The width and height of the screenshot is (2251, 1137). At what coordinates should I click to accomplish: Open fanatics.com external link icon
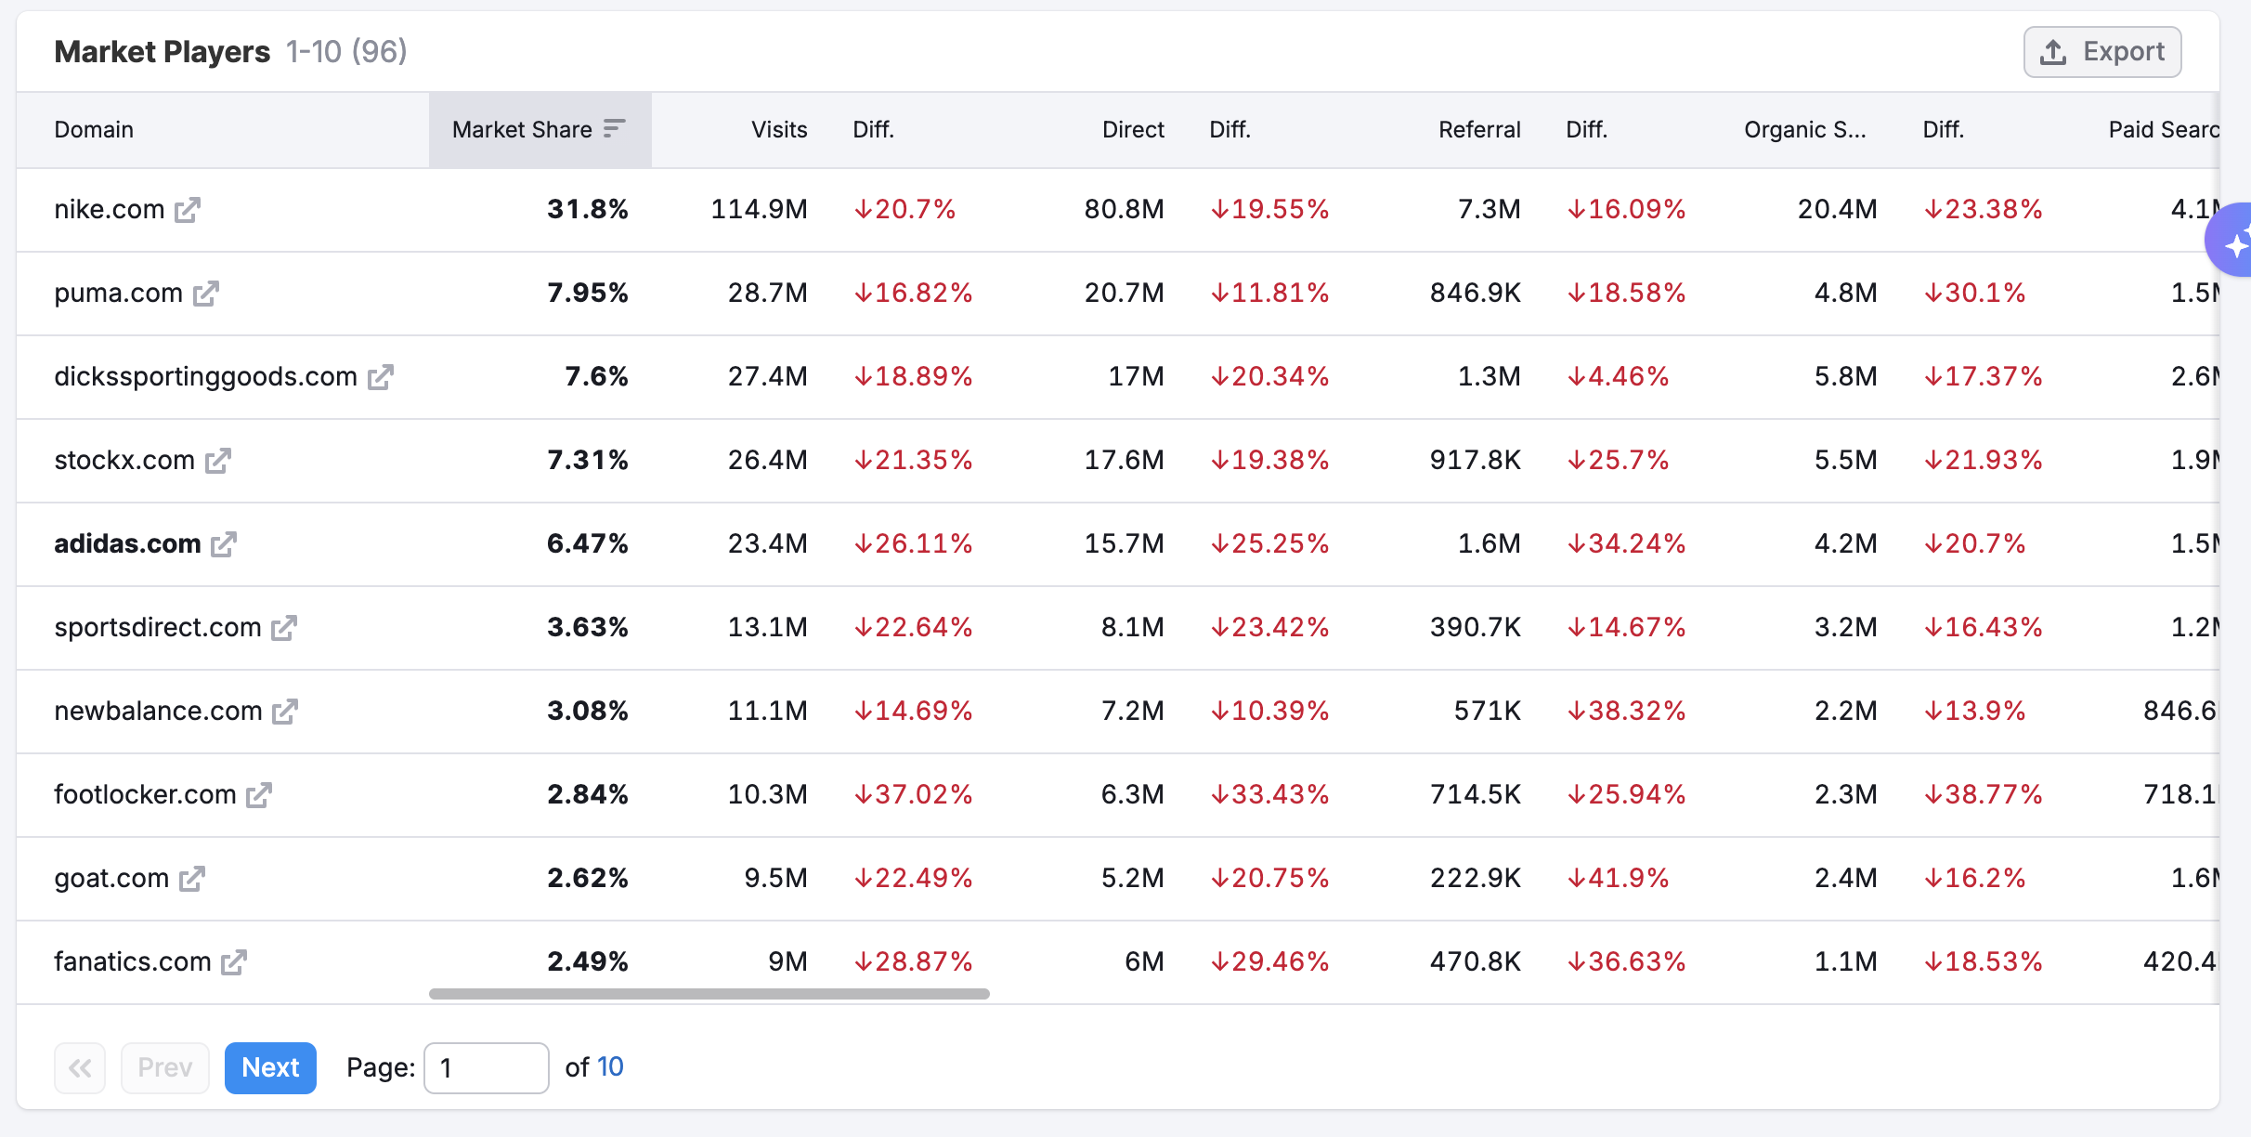pyautogui.click(x=233, y=962)
